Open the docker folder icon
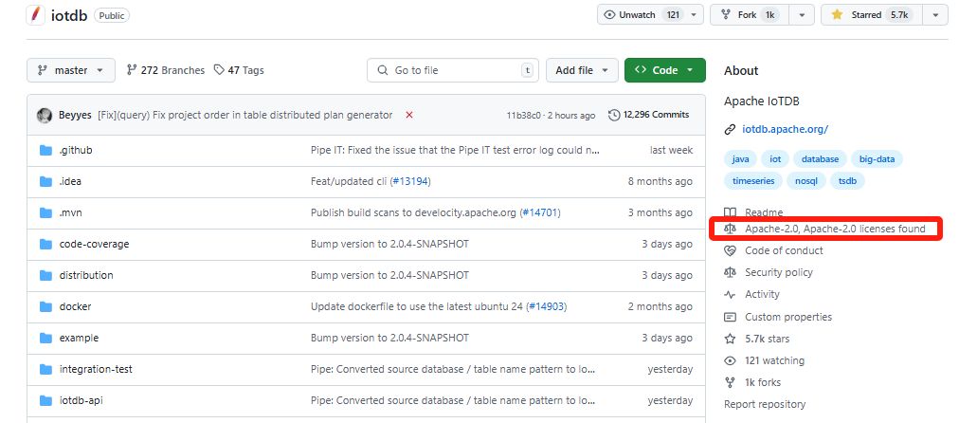 pos(45,306)
